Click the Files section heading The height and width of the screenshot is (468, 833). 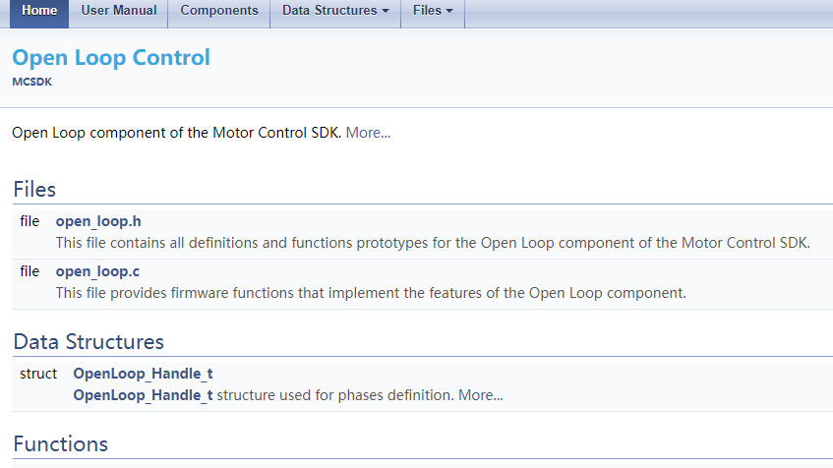point(34,190)
